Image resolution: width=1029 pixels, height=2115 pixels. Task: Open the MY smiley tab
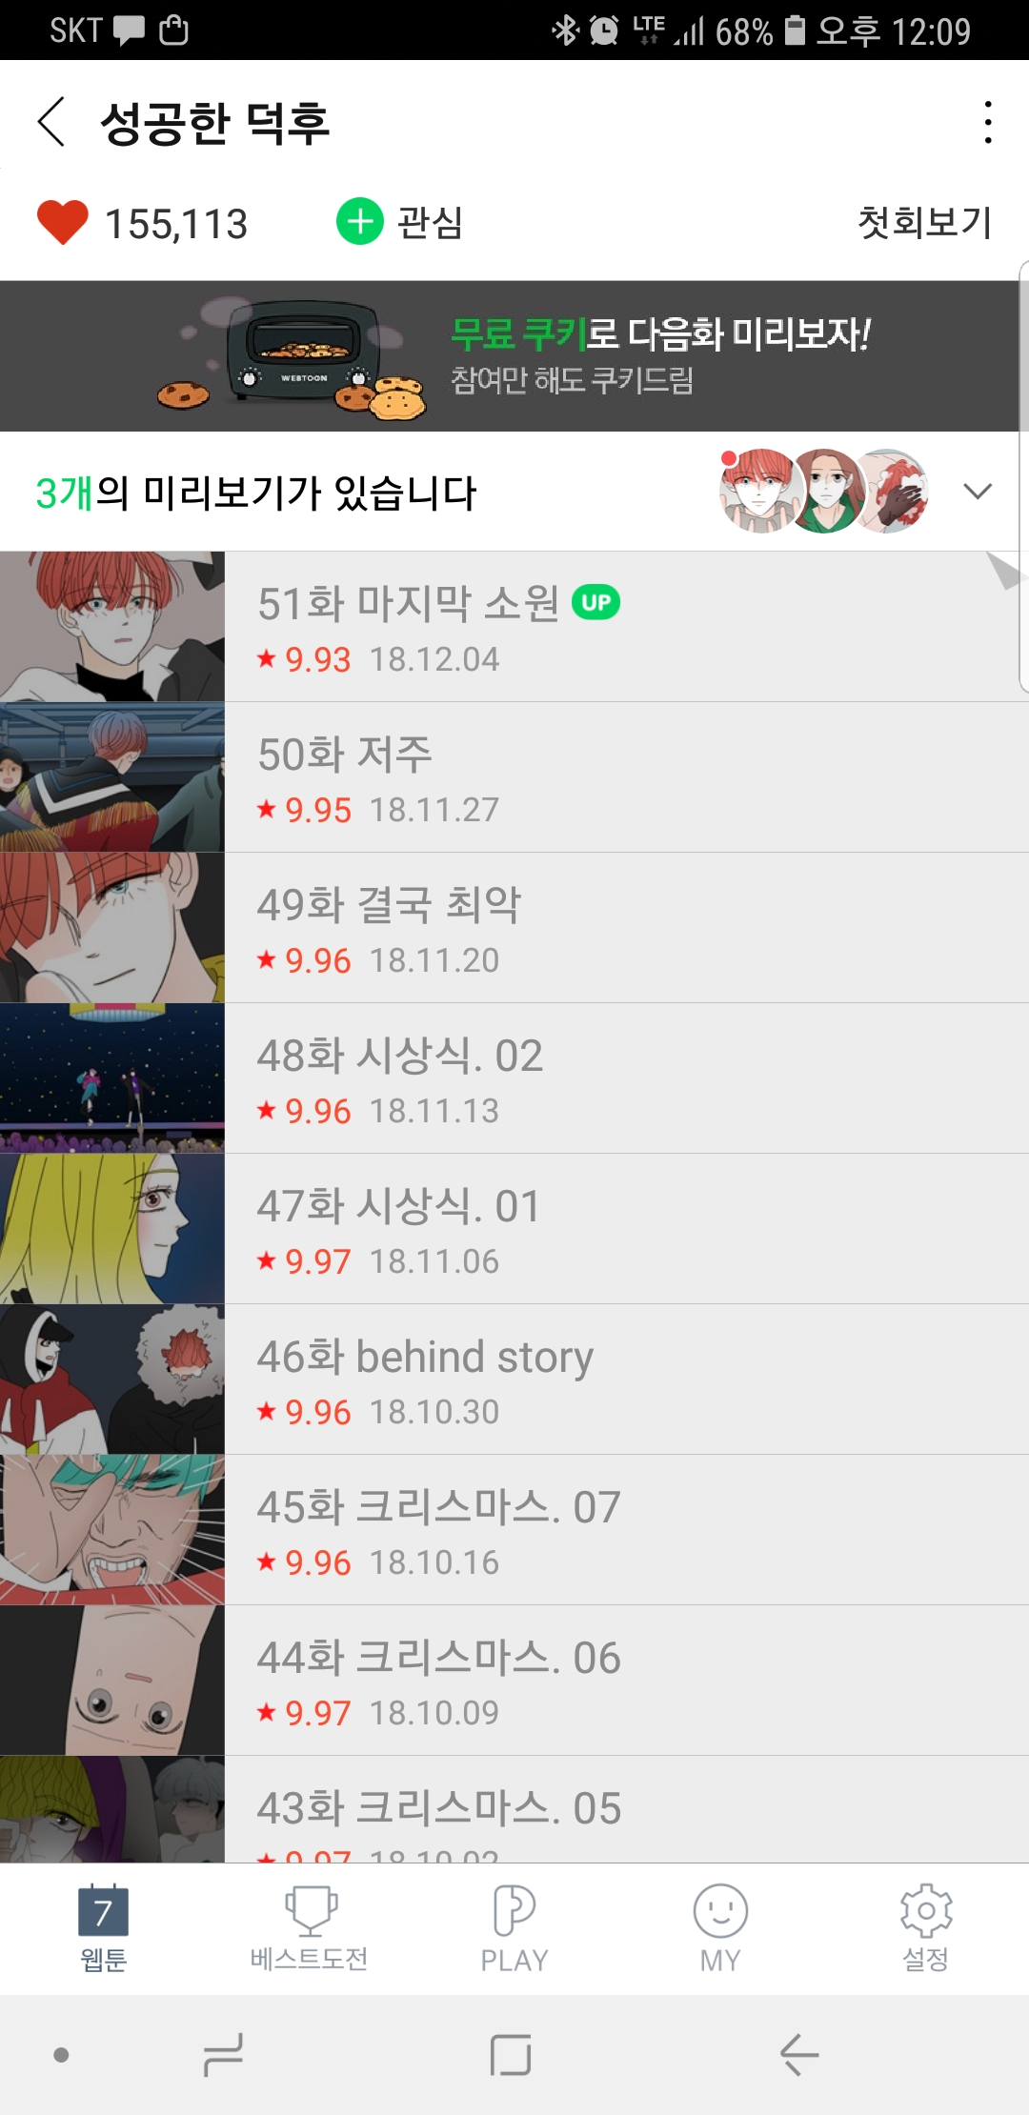pos(720,1928)
